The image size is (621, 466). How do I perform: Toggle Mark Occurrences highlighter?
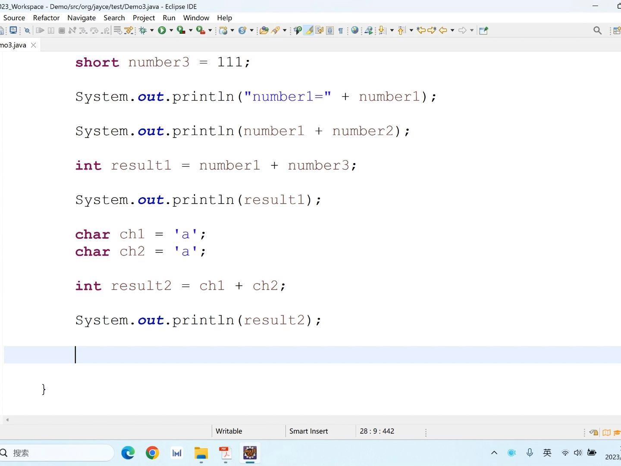pyautogui.click(x=309, y=30)
